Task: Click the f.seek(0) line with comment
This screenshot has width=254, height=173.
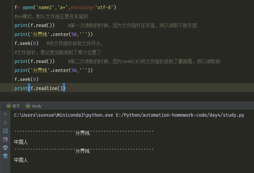Action: (x=59, y=43)
